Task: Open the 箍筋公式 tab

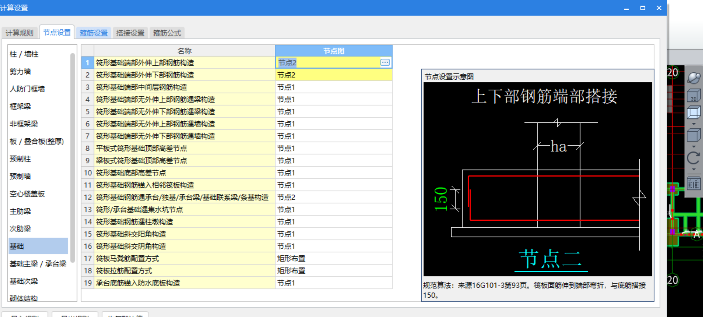Action: [167, 33]
